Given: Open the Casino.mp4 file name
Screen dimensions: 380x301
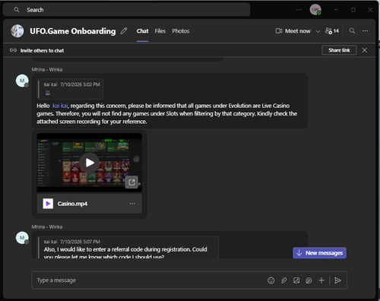Looking at the screenshot, I should click(x=72, y=204).
